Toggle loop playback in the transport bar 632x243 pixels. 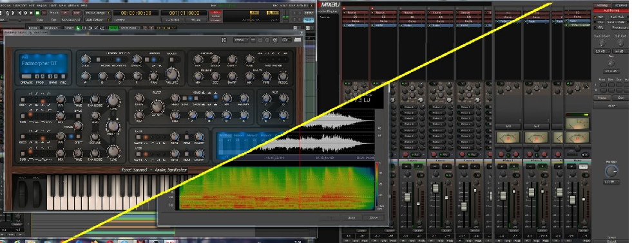click(x=25, y=13)
